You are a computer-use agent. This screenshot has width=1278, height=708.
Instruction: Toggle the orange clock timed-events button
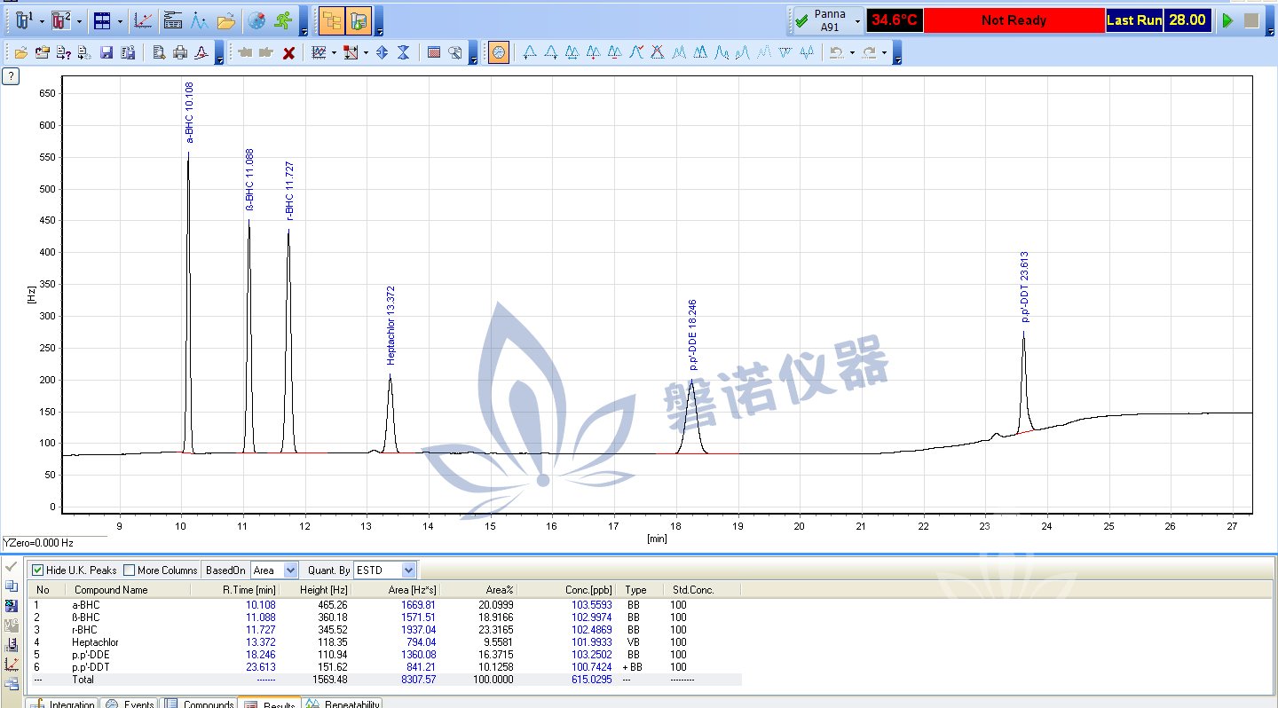pos(499,52)
